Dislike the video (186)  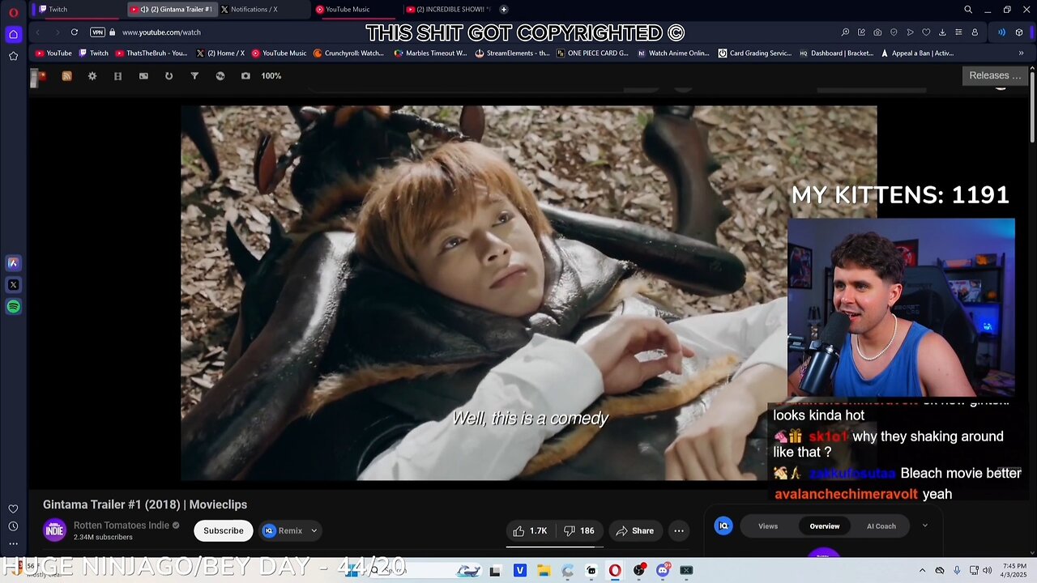click(579, 531)
